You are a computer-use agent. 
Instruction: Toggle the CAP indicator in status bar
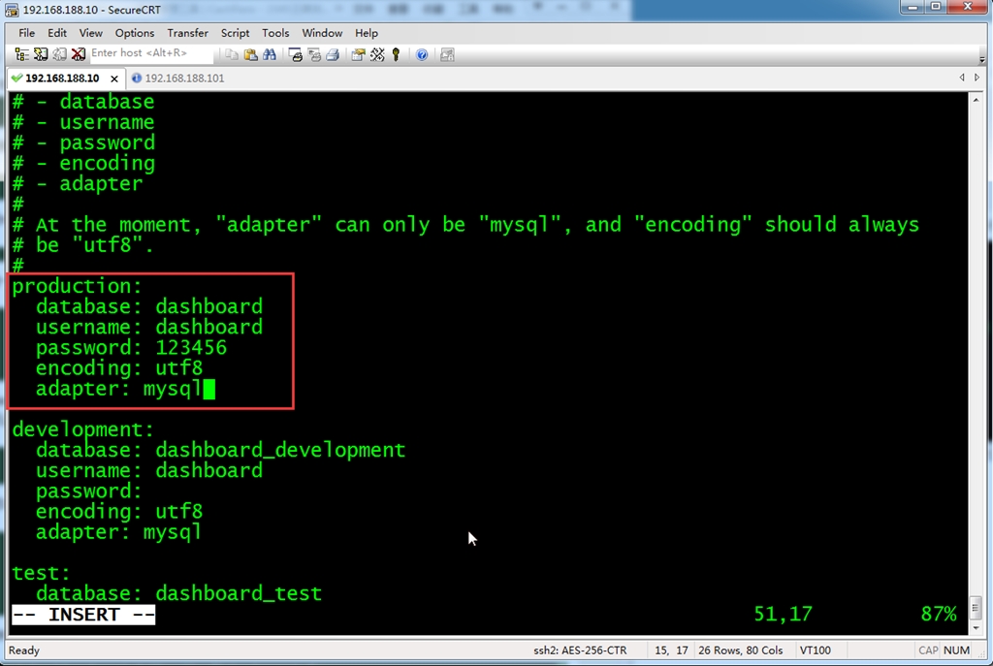pyautogui.click(x=928, y=650)
